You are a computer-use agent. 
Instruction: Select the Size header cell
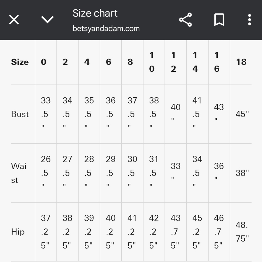pos(20,62)
